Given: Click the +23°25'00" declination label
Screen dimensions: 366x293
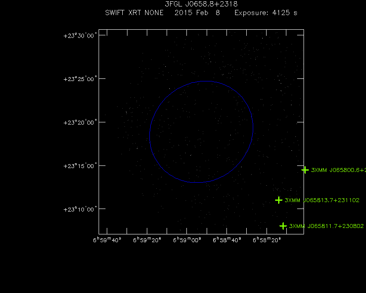Looking at the screenshot, I should [80, 79].
